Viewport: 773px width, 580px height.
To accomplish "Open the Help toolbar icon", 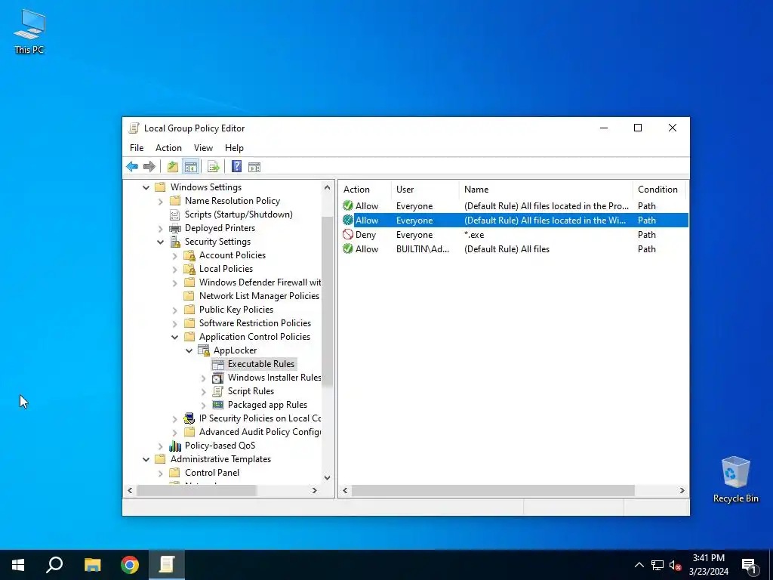I will (236, 167).
